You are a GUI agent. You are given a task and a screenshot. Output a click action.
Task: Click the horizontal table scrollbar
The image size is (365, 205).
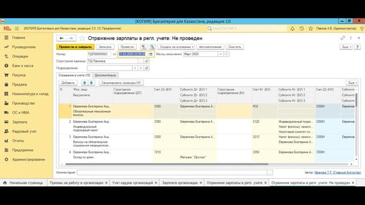pyautogui.click(x=167, y=164)
